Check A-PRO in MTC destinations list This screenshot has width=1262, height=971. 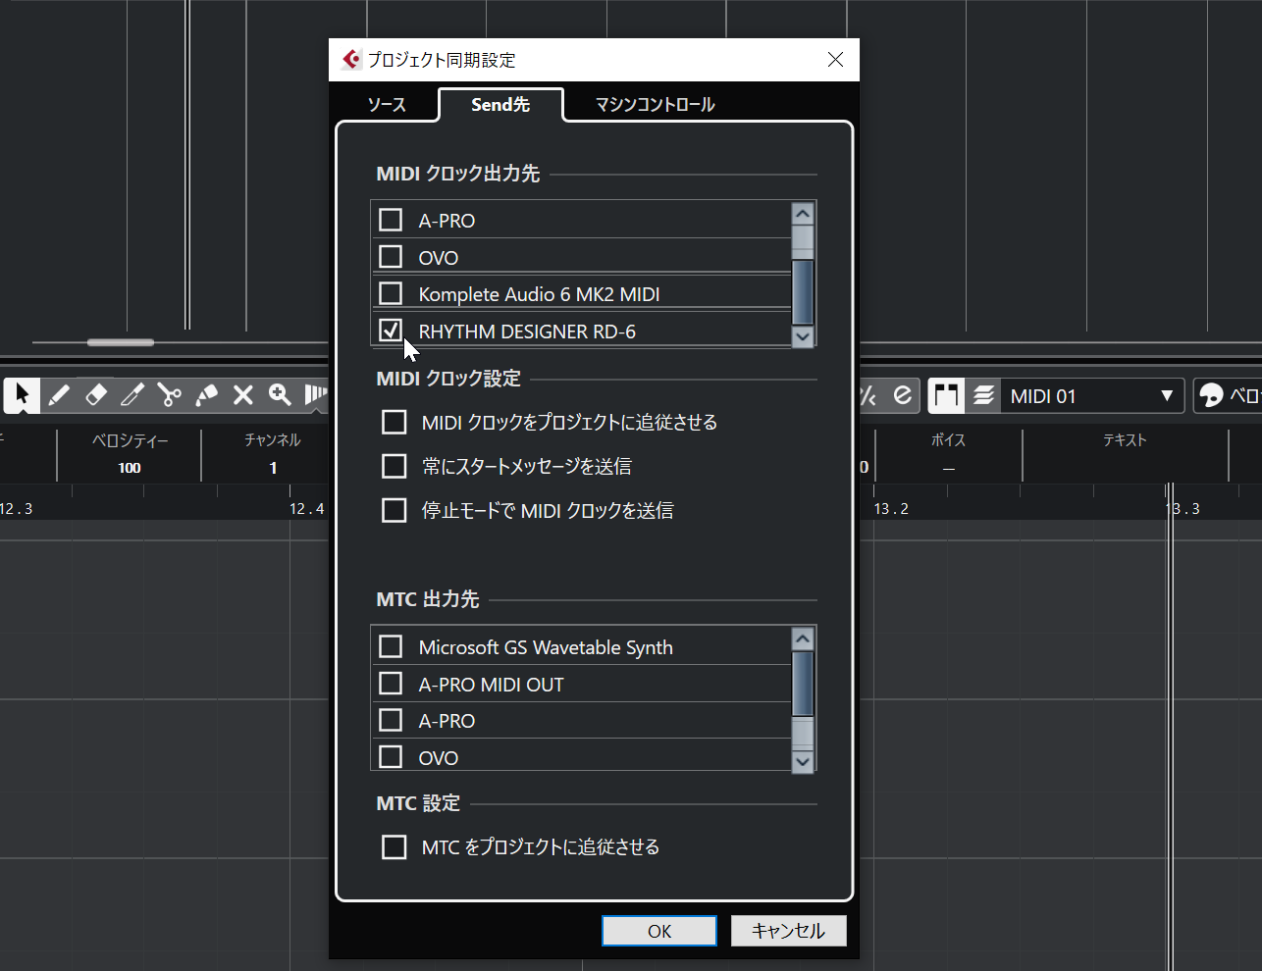tap(391, 720)
